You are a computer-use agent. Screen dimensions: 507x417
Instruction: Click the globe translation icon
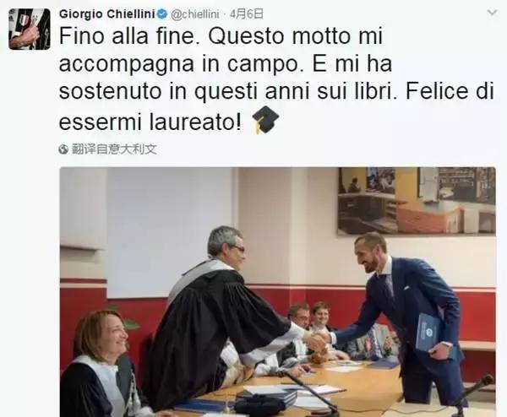point(63,149)
